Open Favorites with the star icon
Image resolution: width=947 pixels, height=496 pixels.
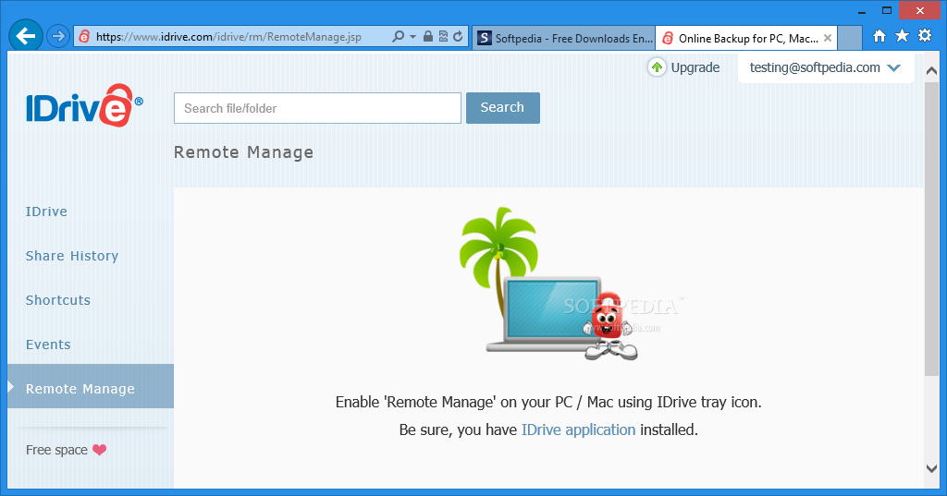[x=902, y=36]
